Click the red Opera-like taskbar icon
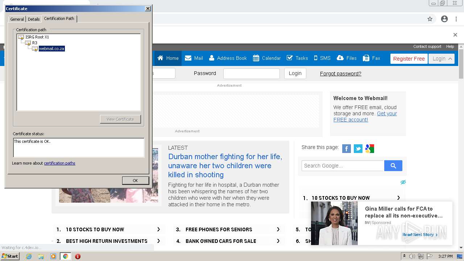This screenshot has height=261, width=464. pyautogui.click(x=78, y=256)
